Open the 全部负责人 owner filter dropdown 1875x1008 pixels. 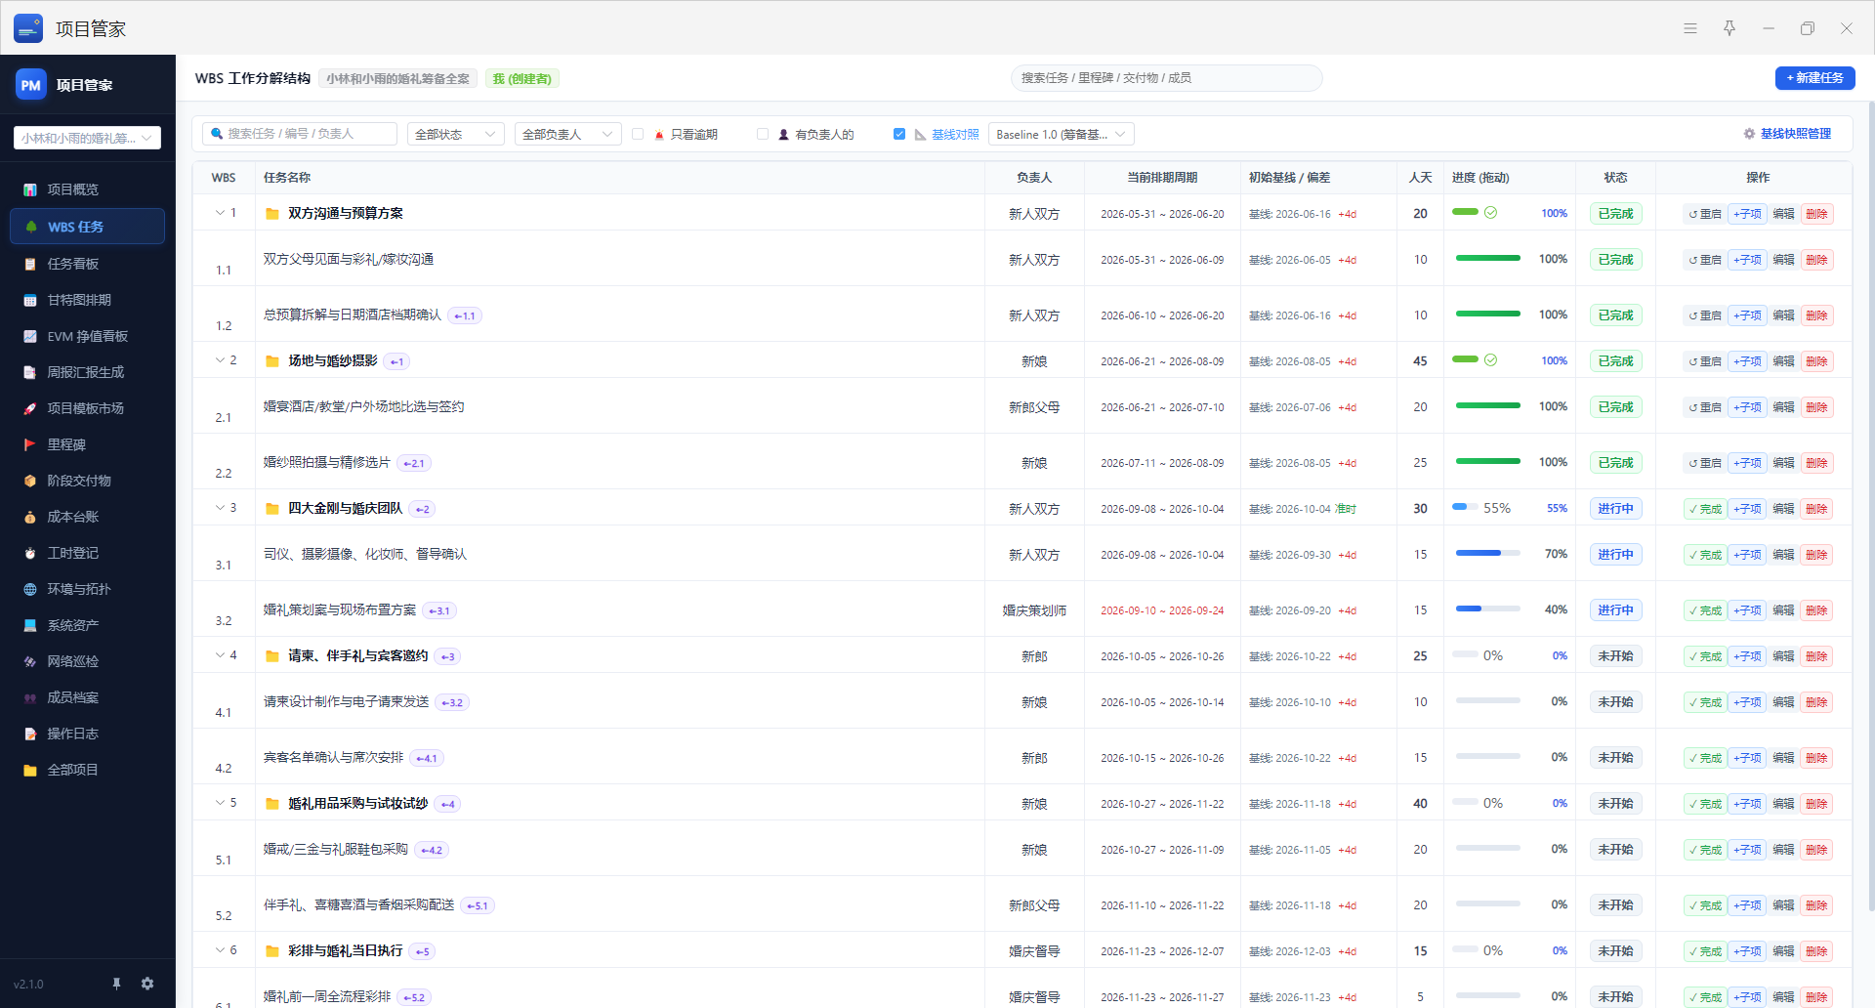568,134
